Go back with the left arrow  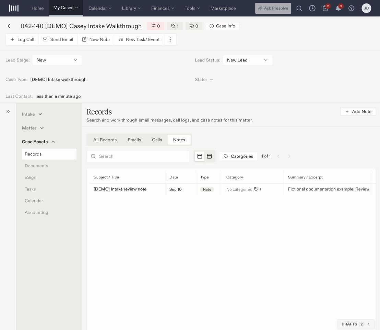pyautogui.click(x=9, y=26)
